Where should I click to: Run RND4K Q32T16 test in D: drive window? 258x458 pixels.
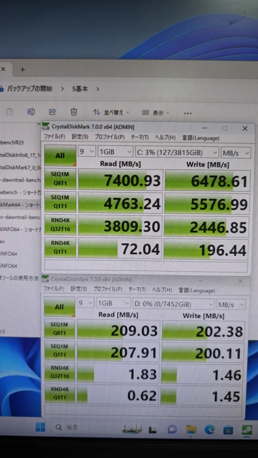click(60, 372)
